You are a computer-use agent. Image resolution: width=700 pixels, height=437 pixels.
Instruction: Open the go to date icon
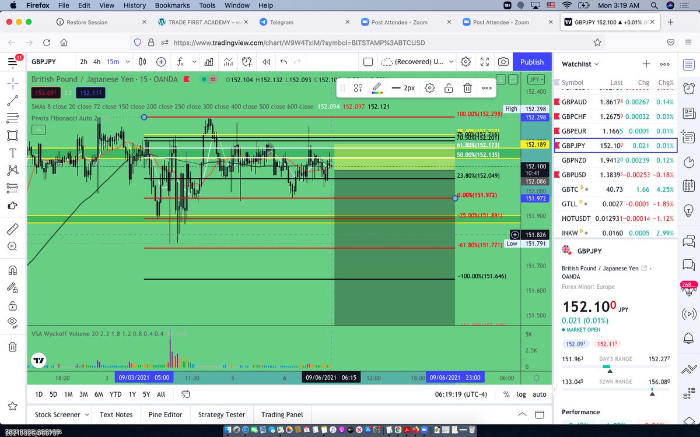click(x=185, y=394)
